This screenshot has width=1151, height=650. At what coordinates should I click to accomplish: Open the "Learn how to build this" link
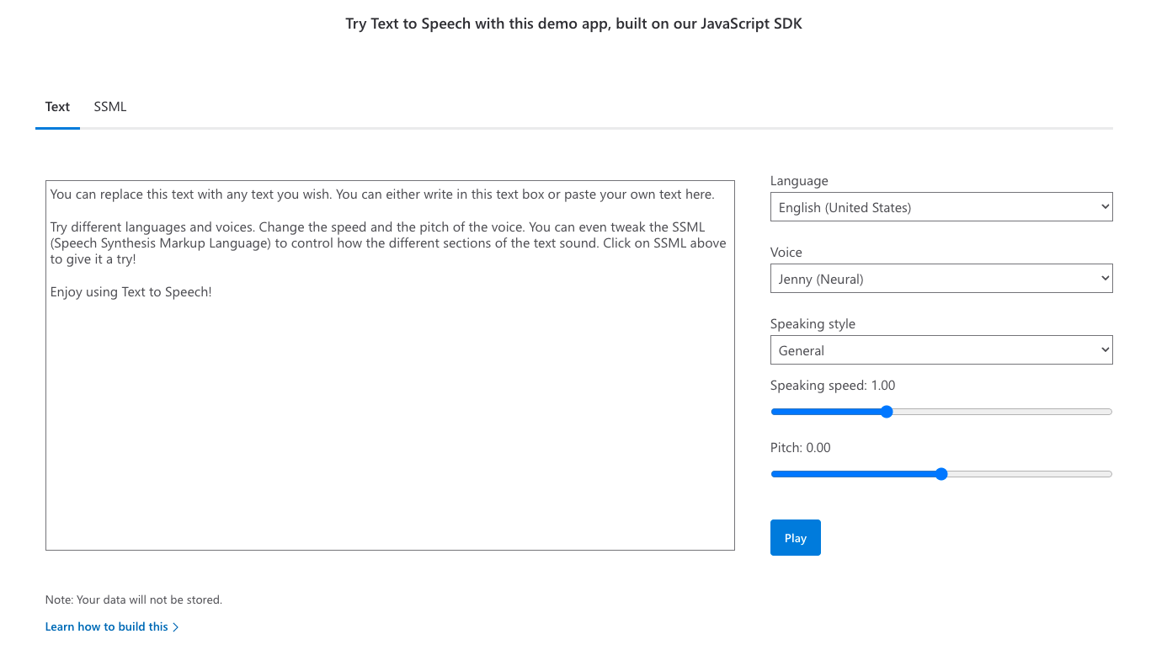107,626
